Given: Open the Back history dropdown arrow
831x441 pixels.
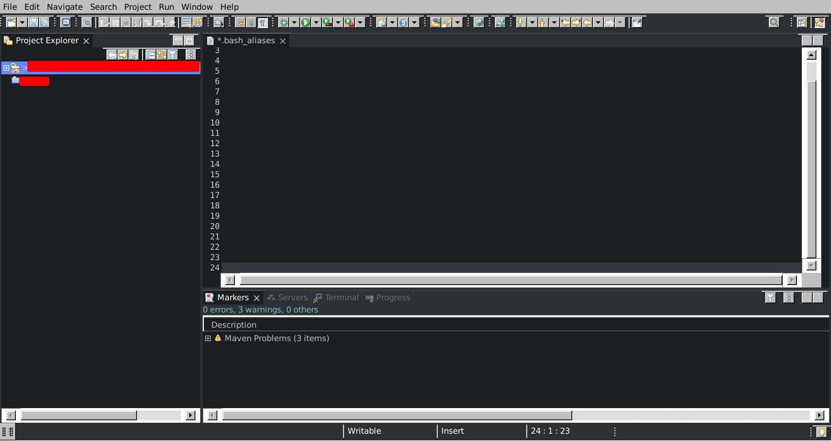Looking at the screenshot, I should tap(598, 23).
